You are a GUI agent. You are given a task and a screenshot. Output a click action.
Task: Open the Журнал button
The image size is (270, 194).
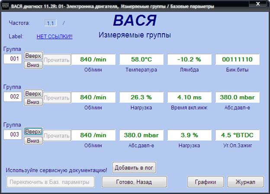coord(245,182)
